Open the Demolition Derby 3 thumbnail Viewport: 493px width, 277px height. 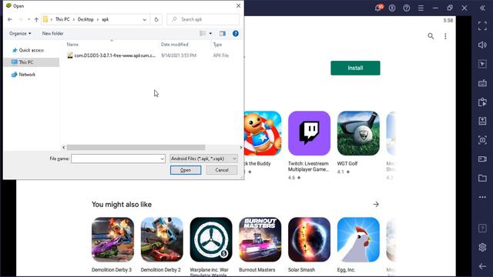pos(112,239)
